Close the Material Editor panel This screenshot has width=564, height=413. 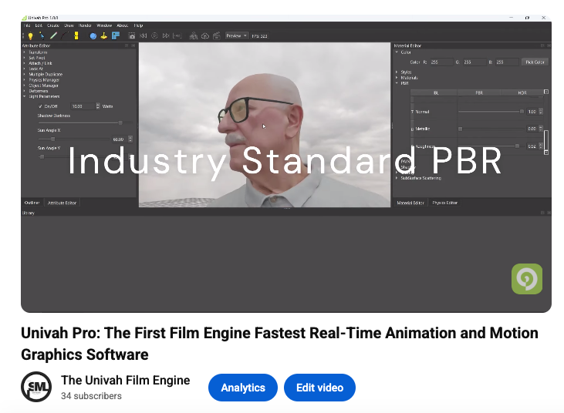click(x=549, y=45)
